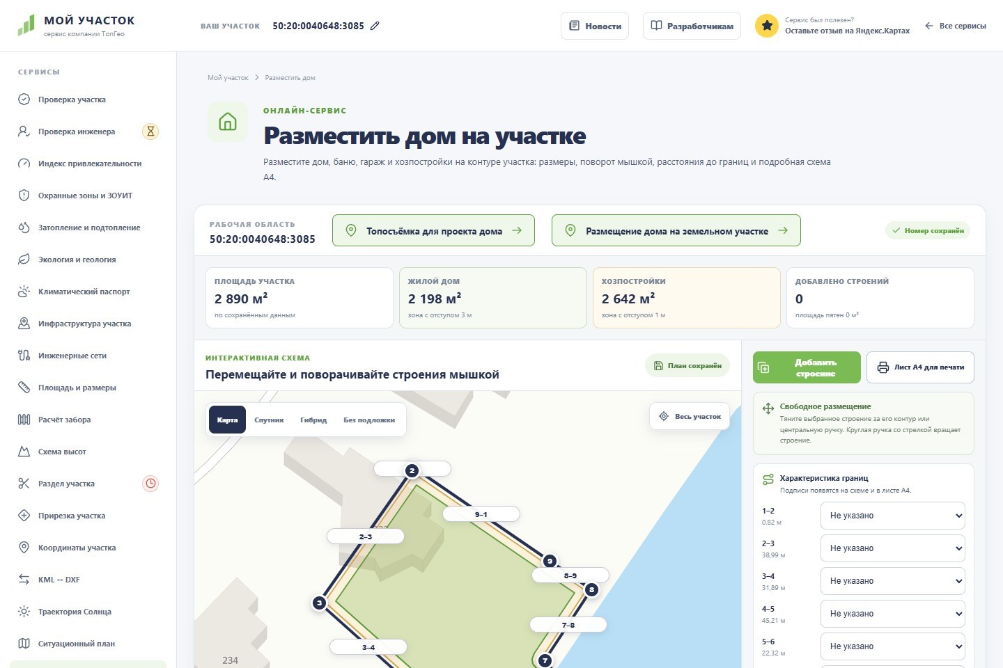The image size is (1003, 668).
Task: Click the 9–1 boundary label on the map
Action: (481, 514)
